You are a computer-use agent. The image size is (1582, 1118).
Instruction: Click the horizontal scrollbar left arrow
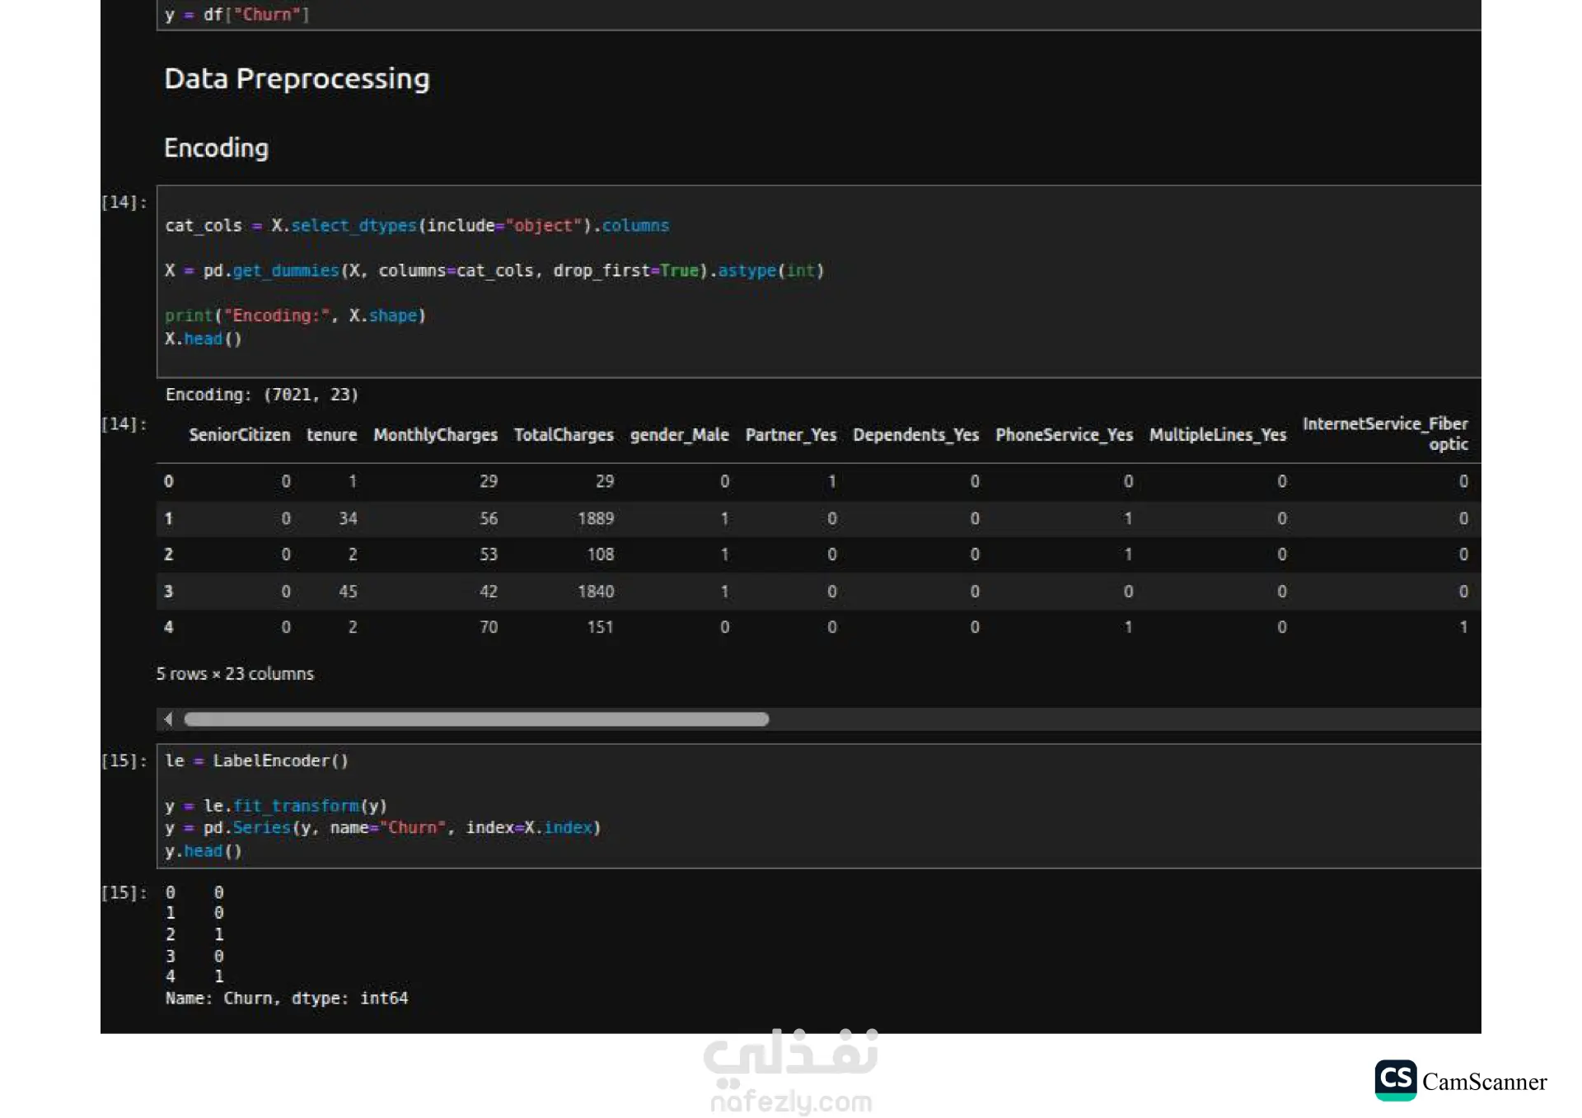[168, 719]
